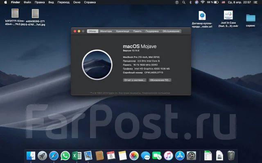The width and height of the screenshot is (262, 163).
Task: Select the Договор купли-прода url file
Action: (x=202, y=19)
